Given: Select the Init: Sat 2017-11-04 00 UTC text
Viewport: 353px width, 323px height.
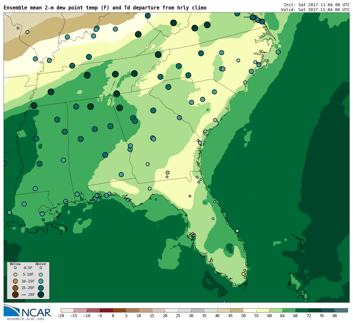Looking at the screenshot, I should (x=316, y=5).
